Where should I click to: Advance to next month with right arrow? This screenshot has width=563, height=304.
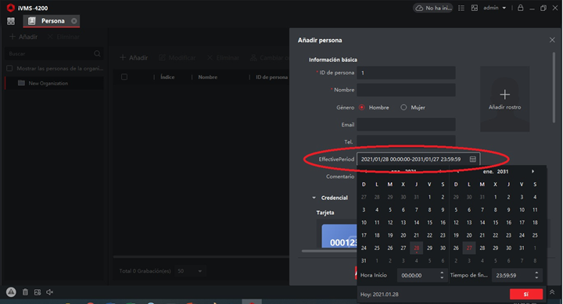[x=533, y=172]
